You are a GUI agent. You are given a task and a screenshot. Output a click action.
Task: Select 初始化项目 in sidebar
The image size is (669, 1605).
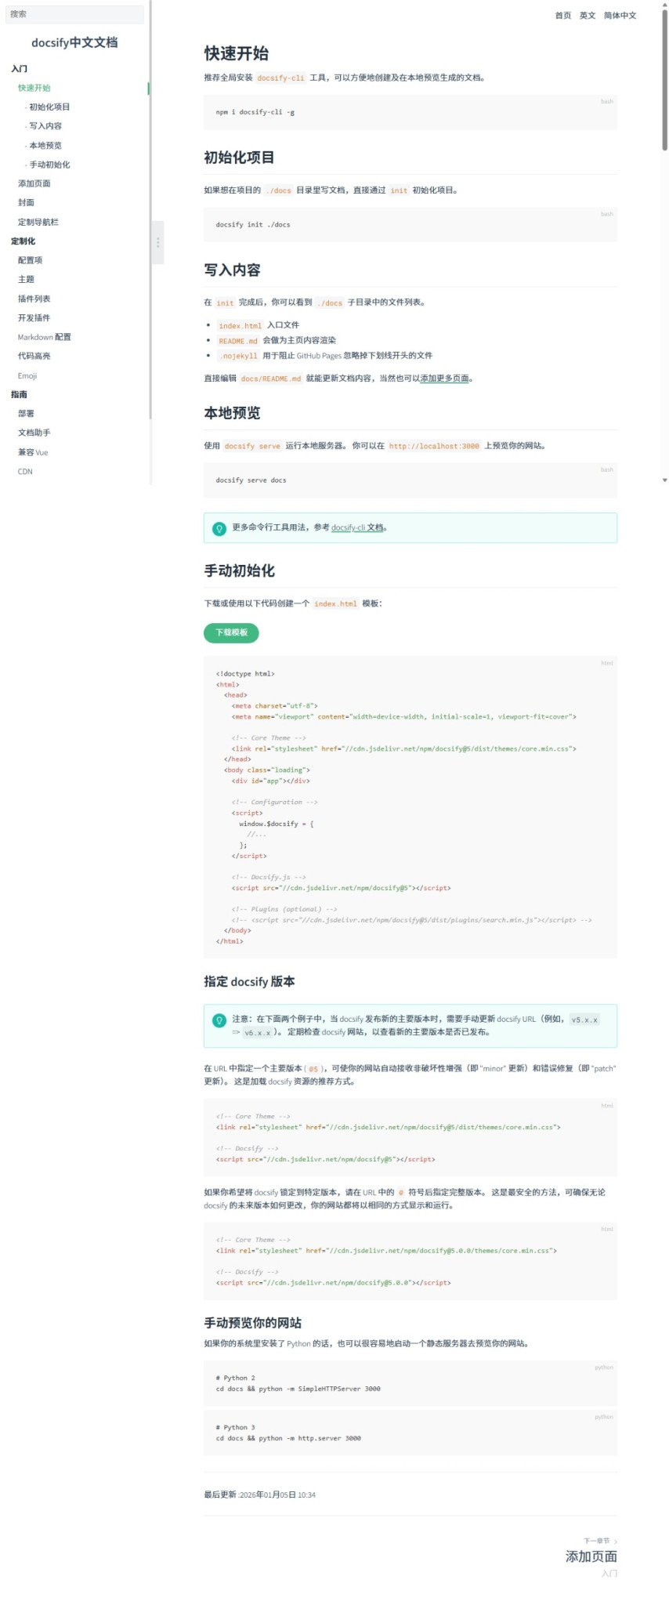(x=49, y=107)
